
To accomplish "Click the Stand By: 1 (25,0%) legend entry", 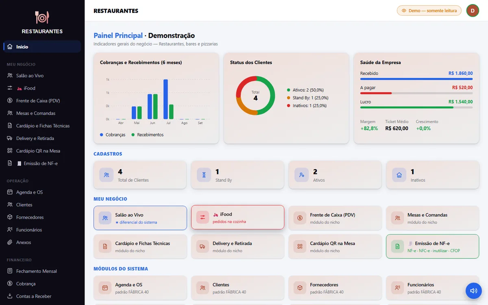I will click(x=307, y=98).
